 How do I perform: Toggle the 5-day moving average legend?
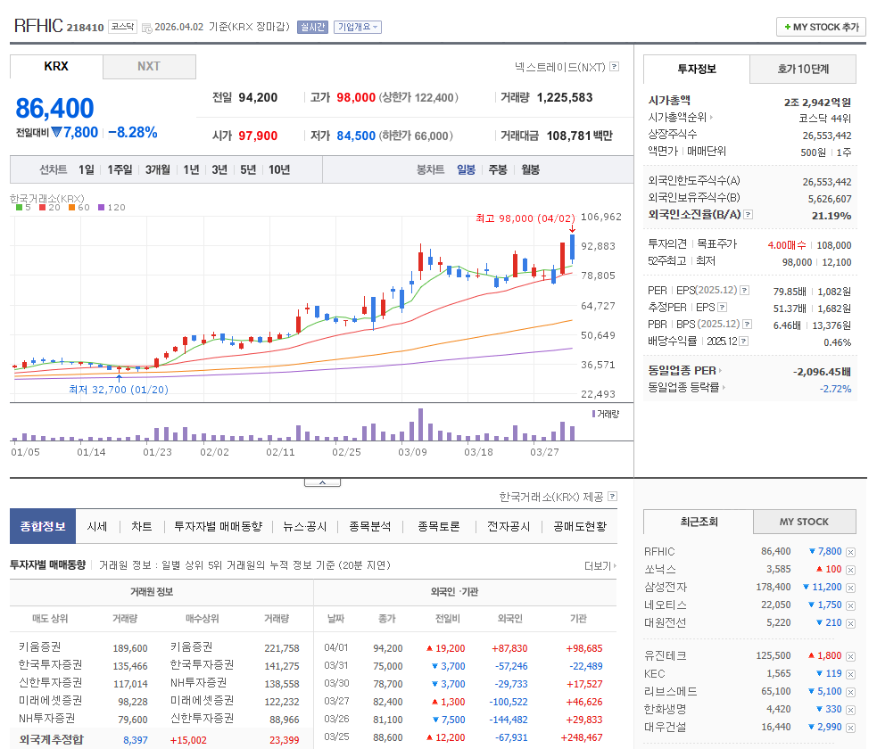point(23,208)
